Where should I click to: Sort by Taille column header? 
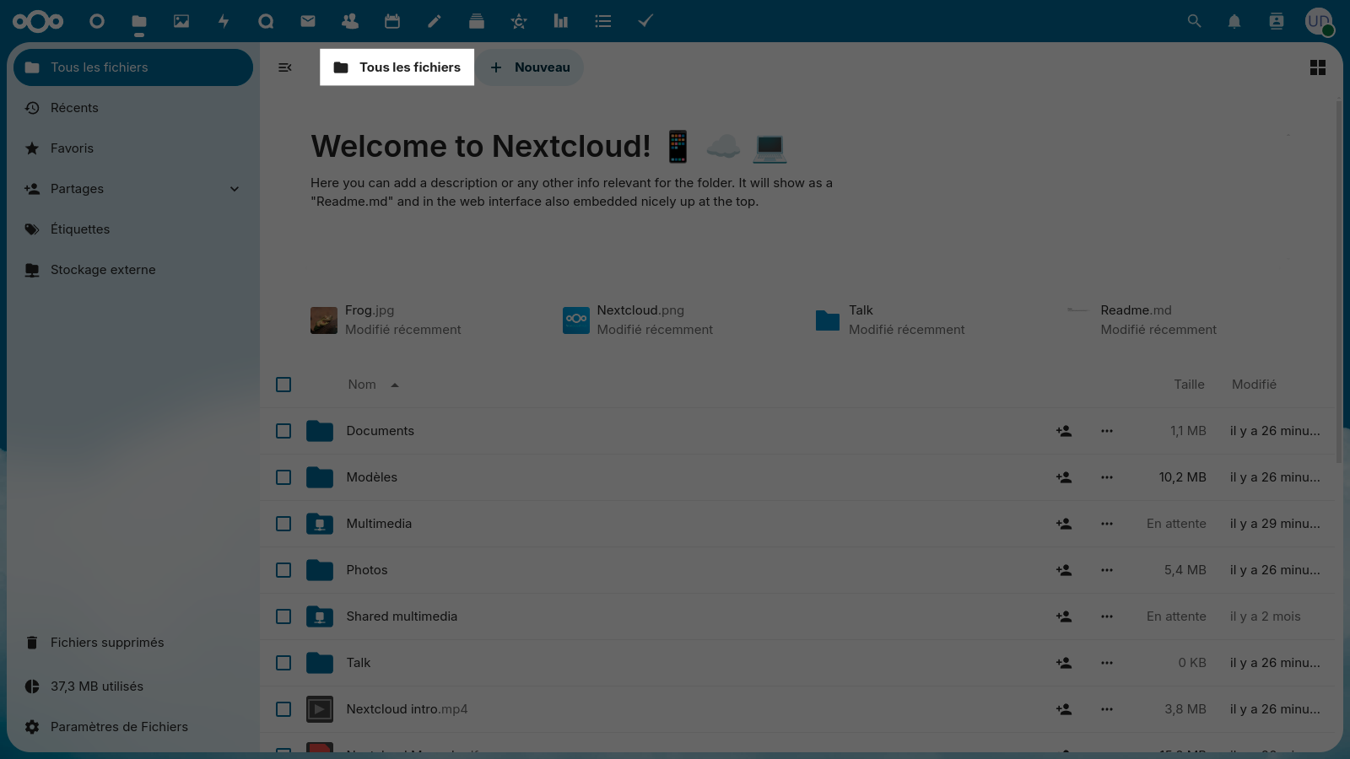[x=1189, y=385]
